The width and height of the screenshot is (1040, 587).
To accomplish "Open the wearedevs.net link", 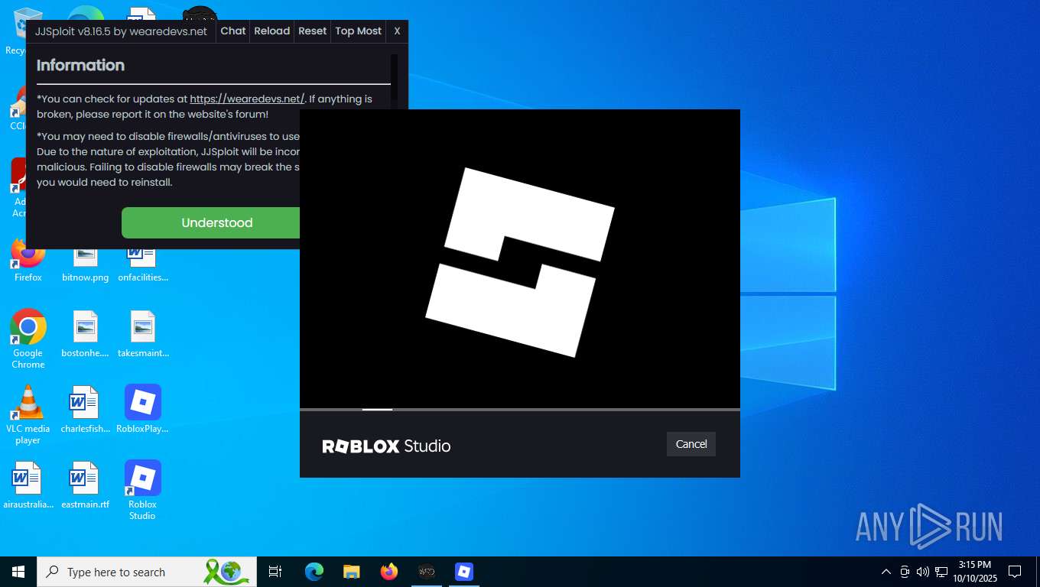I will coord(247,99).
